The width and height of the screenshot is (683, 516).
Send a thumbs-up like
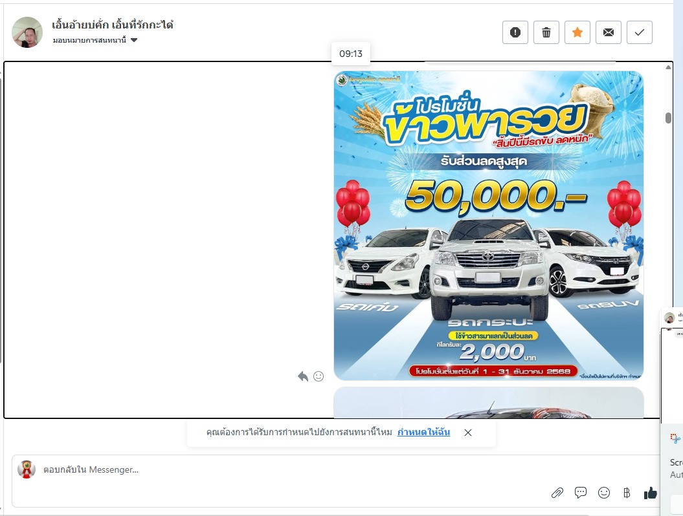[651, 493]
